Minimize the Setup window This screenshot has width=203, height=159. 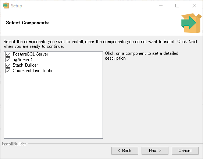[x=161, y=6]
